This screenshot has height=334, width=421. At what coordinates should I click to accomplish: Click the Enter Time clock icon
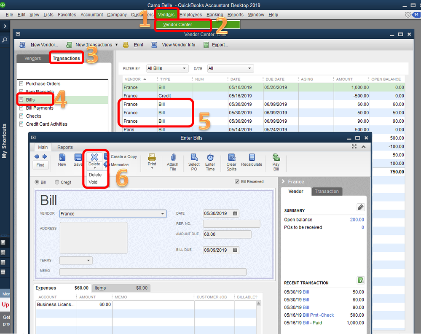[210, 157]
